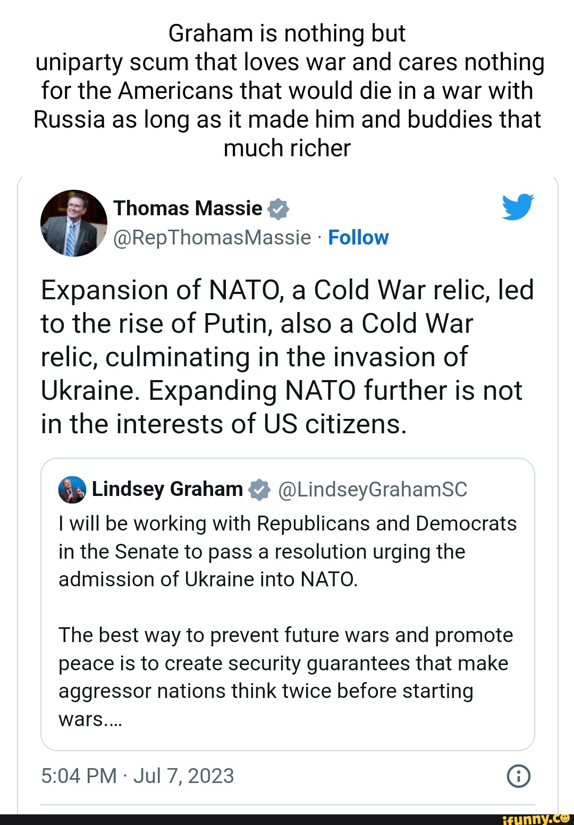Screen dimensions: 574x825
Task: Open the tweet info circle icon
Action: 519,776
